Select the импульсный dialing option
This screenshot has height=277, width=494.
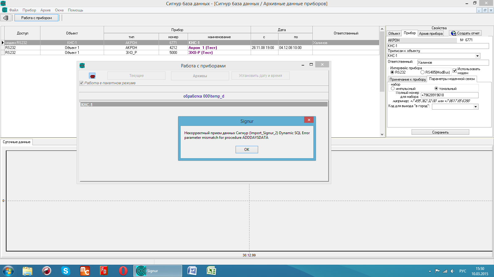pyautogui.click(x=393, y=89)
